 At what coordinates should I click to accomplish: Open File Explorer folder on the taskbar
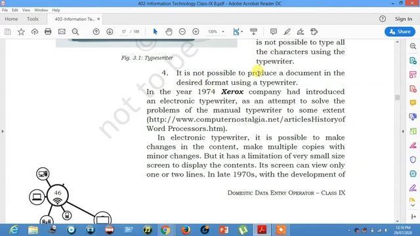33,230
